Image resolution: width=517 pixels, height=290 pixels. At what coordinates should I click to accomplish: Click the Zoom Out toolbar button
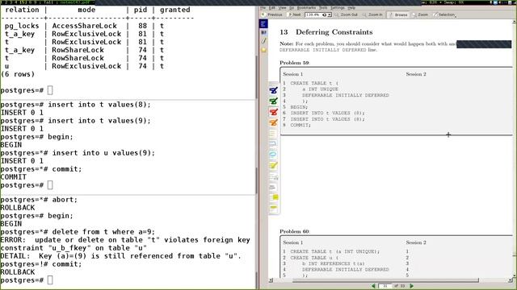coord(347,14)
